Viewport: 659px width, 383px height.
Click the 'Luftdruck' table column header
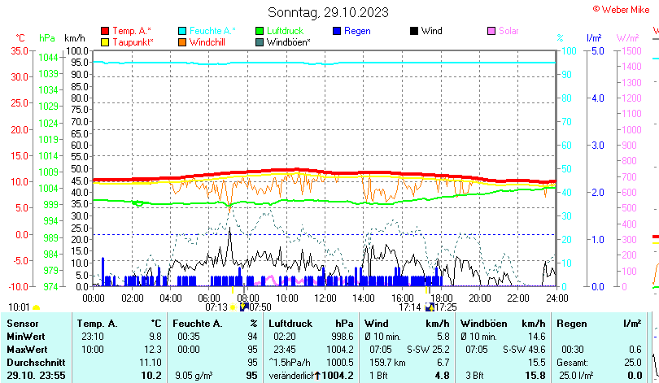290,324
